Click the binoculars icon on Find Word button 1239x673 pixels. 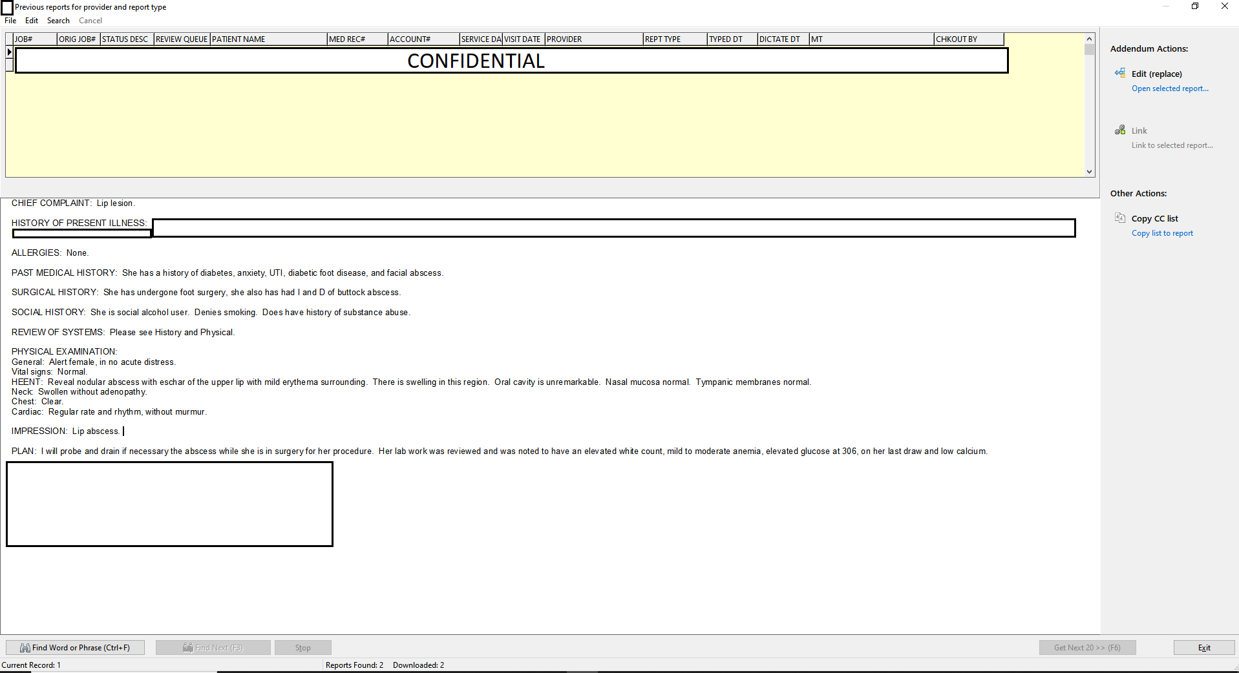(x=25, y=648)
